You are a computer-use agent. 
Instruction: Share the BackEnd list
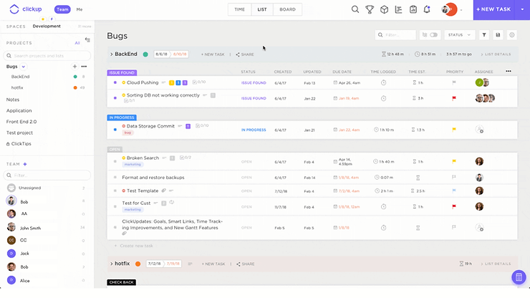pos(245,54)
